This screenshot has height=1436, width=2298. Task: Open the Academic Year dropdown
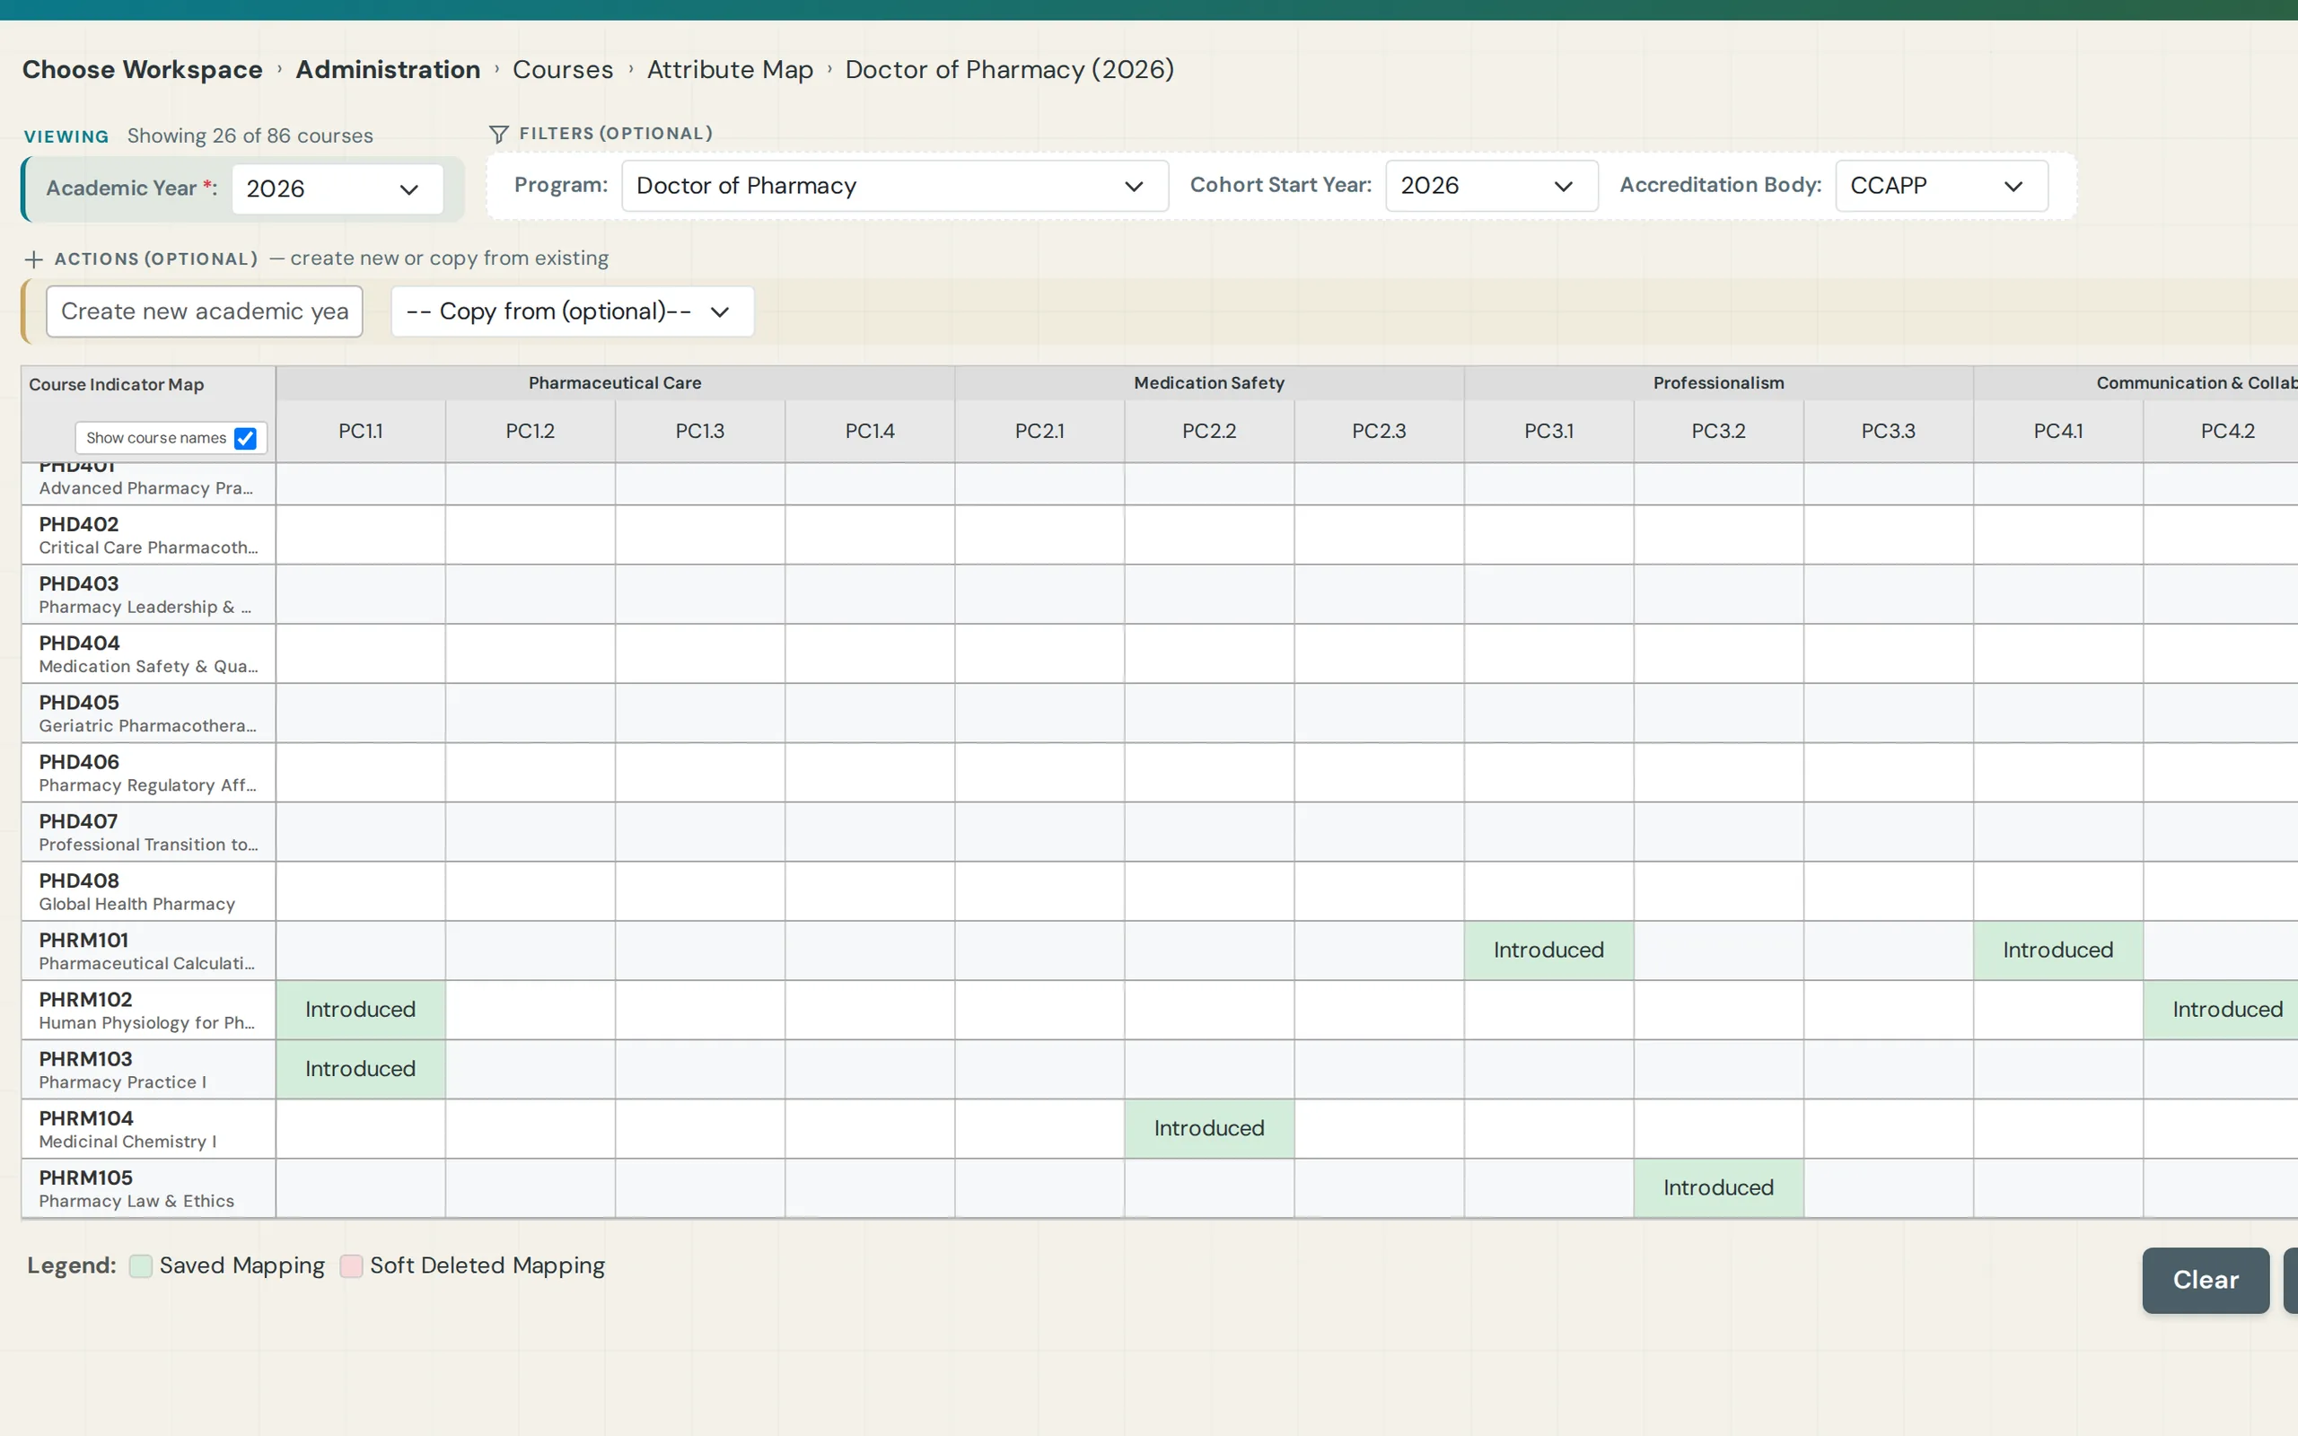338,189
